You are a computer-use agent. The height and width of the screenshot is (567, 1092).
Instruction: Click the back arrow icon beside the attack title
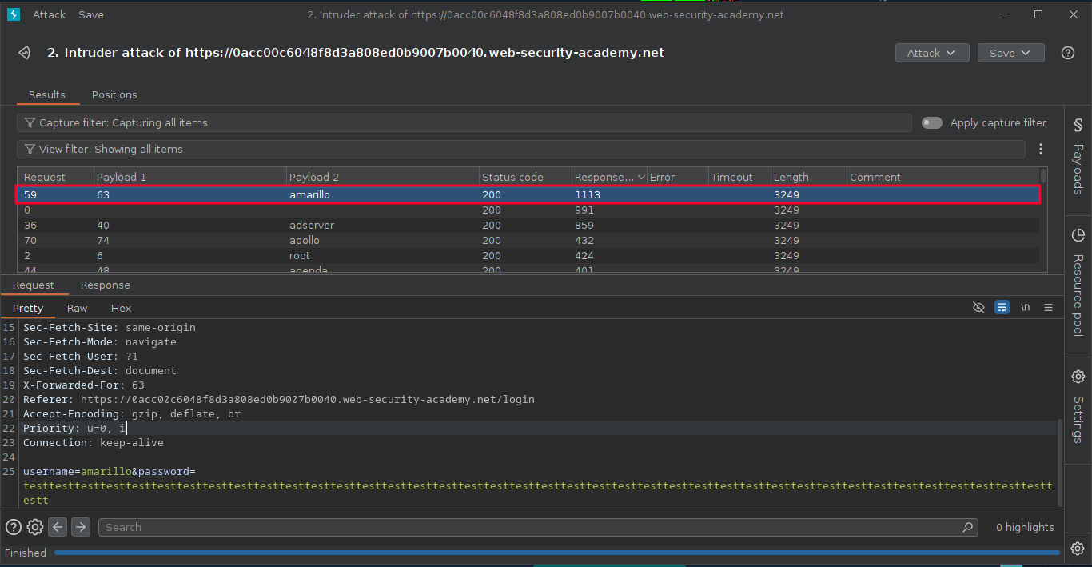[x=25, y=53]
